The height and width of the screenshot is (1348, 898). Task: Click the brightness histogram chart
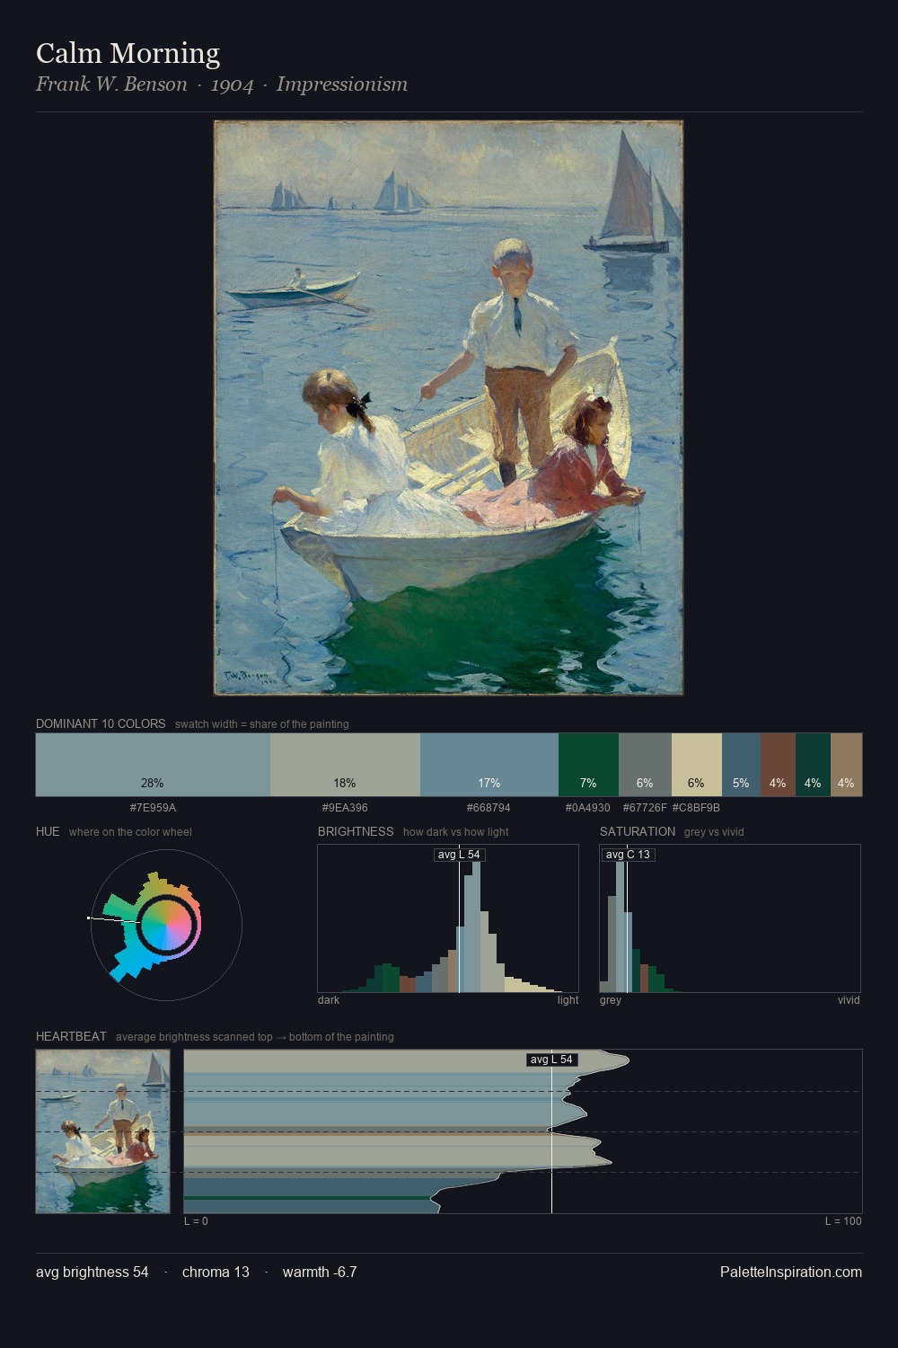(x=448, y=918)
